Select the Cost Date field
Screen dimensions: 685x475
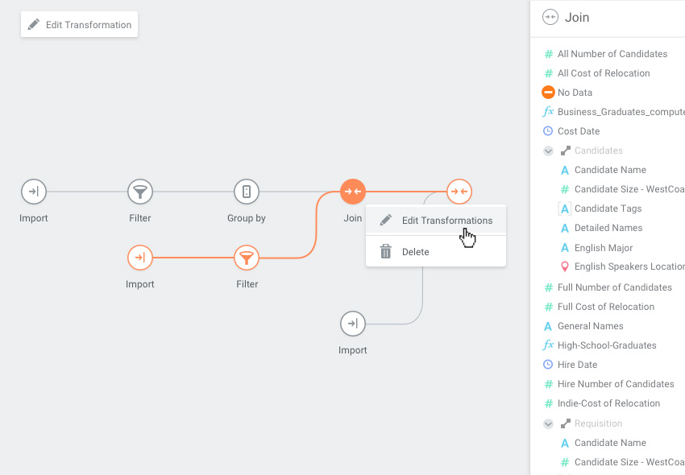click(578, 131)
